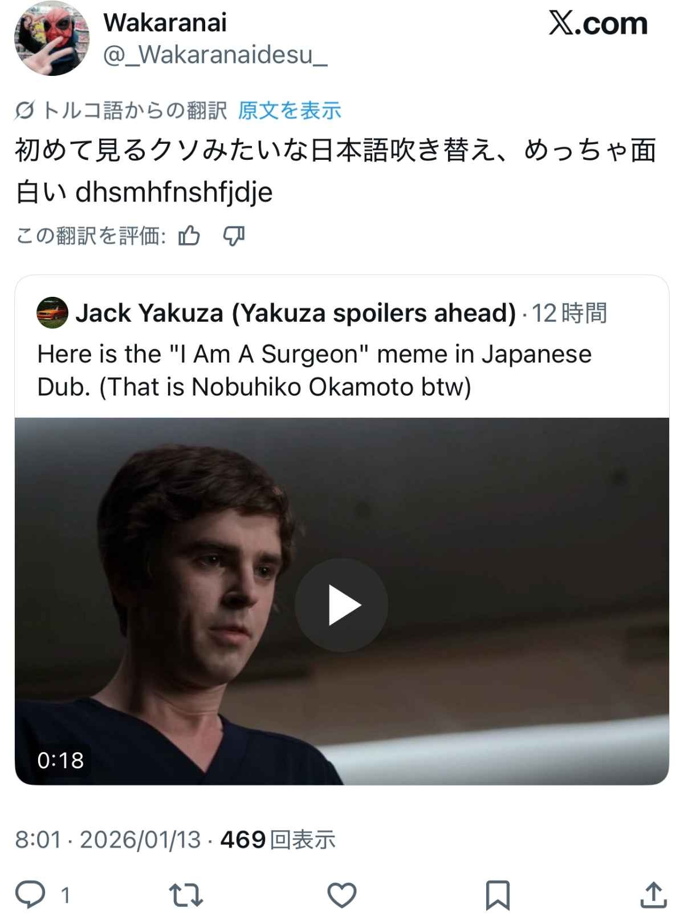This screenshot has width=684, height=920.
Task: Play the quoted video
Action: (341, 605)
